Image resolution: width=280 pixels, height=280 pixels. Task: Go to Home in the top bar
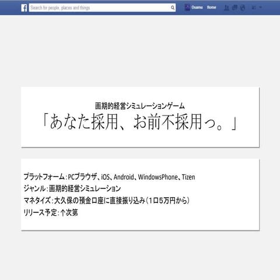(x=212, y=8)
